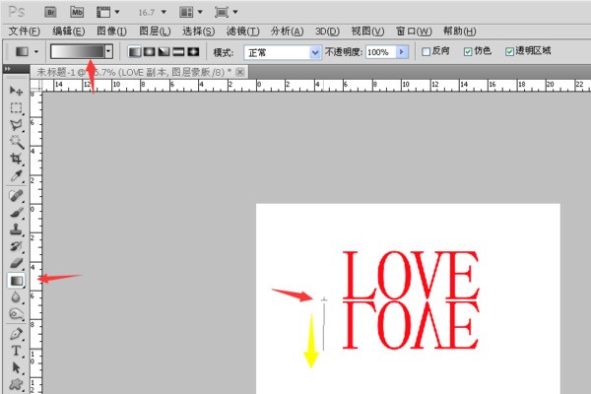
Task: Click the gradient preview swatch to edit
Action: click(x=77, y=51)
